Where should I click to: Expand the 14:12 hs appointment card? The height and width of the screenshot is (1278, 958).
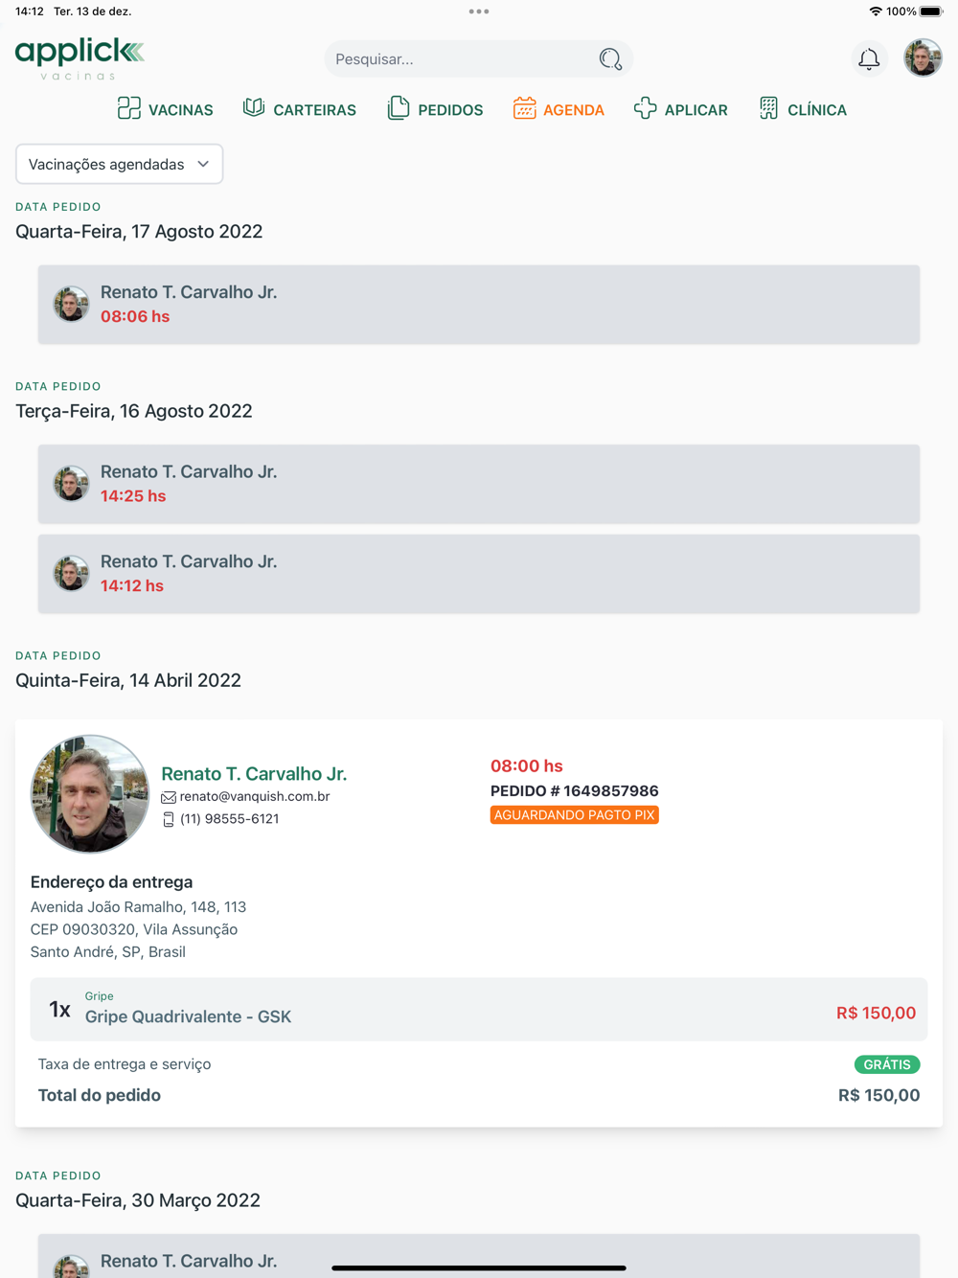point(478,574)
